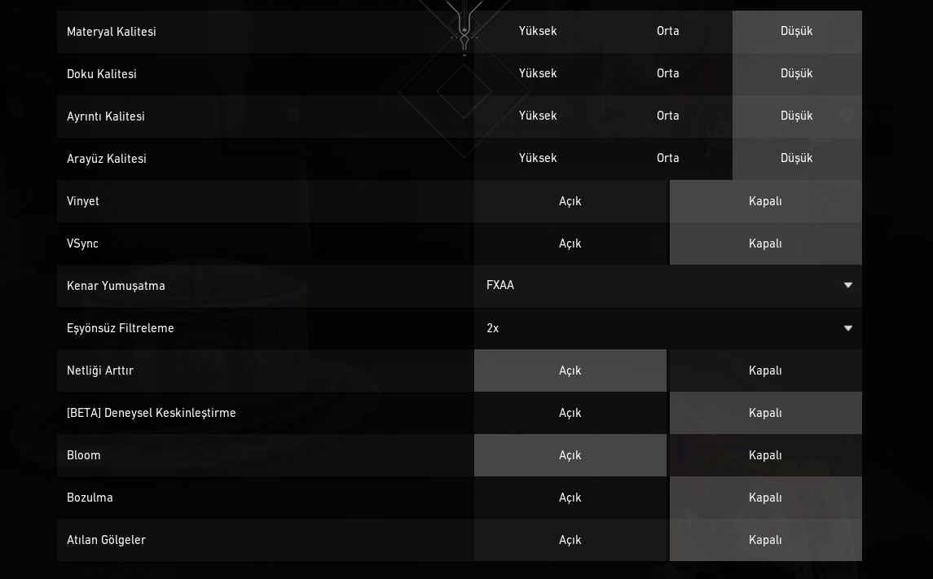Set Arayüz Kalitesi to Yüksek

(x=538, y=159)
